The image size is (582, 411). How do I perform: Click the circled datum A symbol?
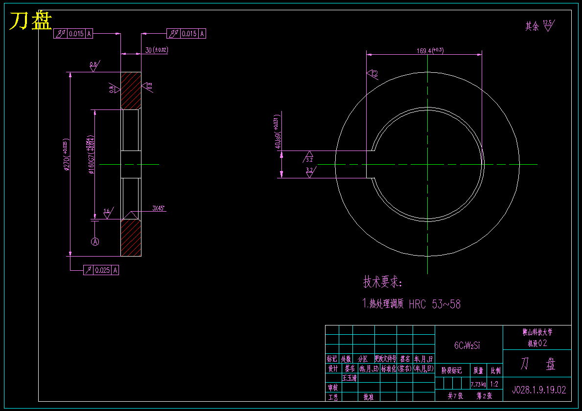coord(95,241)
